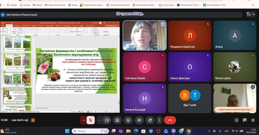Open the options dots on Alla Sokolova's tile
The image size is (259, 135).
(163, 24)
